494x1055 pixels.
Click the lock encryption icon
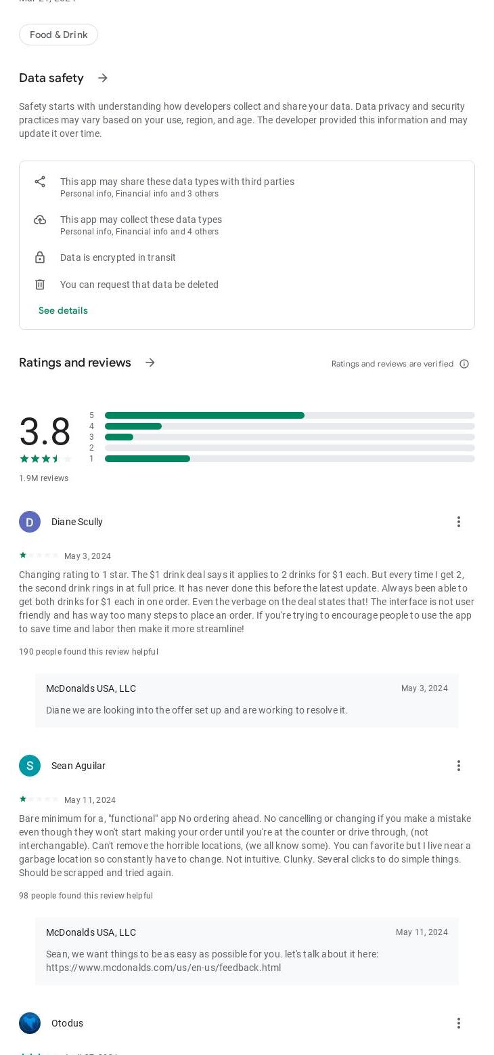40,257
